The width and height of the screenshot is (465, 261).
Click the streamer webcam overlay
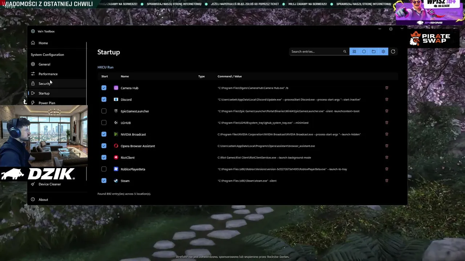pos(44,136)
